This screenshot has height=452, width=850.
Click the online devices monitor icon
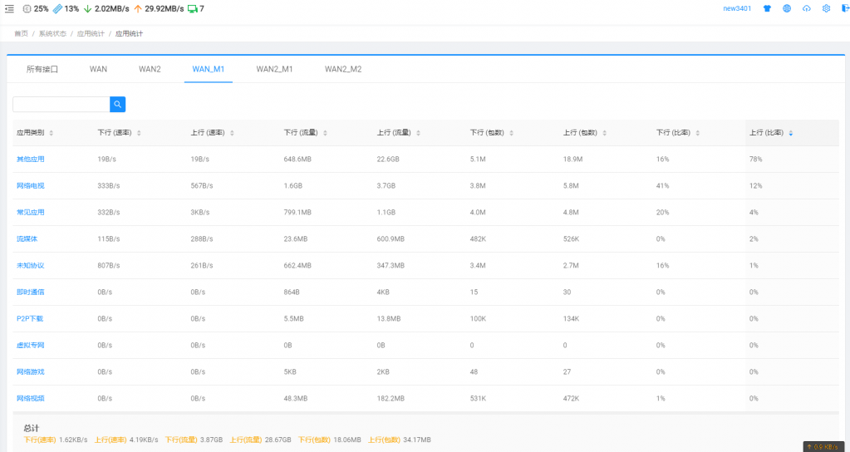click(192, 8)
